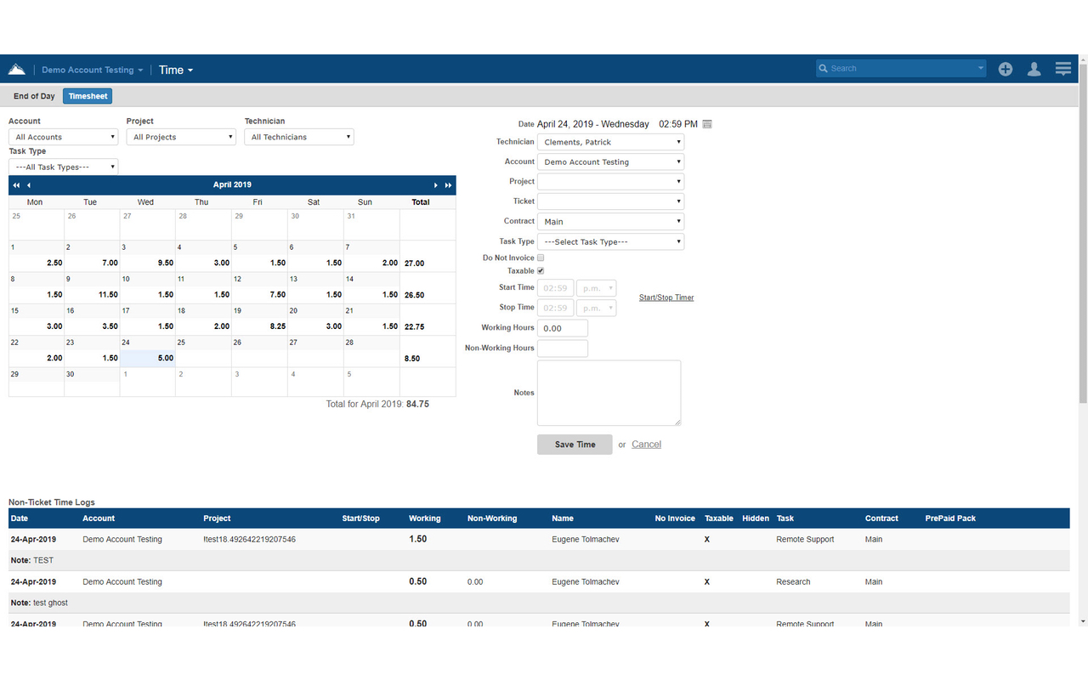This screenshot has width=1088, height=680.
Task: Uncheck the Taxable checkbox
Action: (x=541, y=270)
